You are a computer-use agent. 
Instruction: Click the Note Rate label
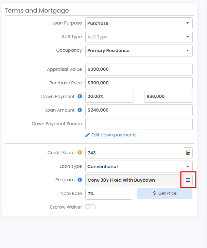point(71,193)
